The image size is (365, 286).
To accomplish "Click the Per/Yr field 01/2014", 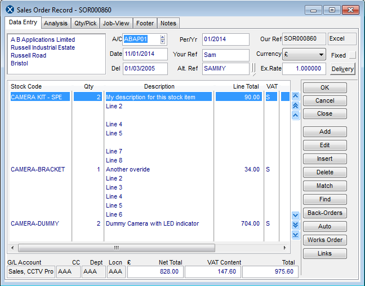I will coord(225,39).
